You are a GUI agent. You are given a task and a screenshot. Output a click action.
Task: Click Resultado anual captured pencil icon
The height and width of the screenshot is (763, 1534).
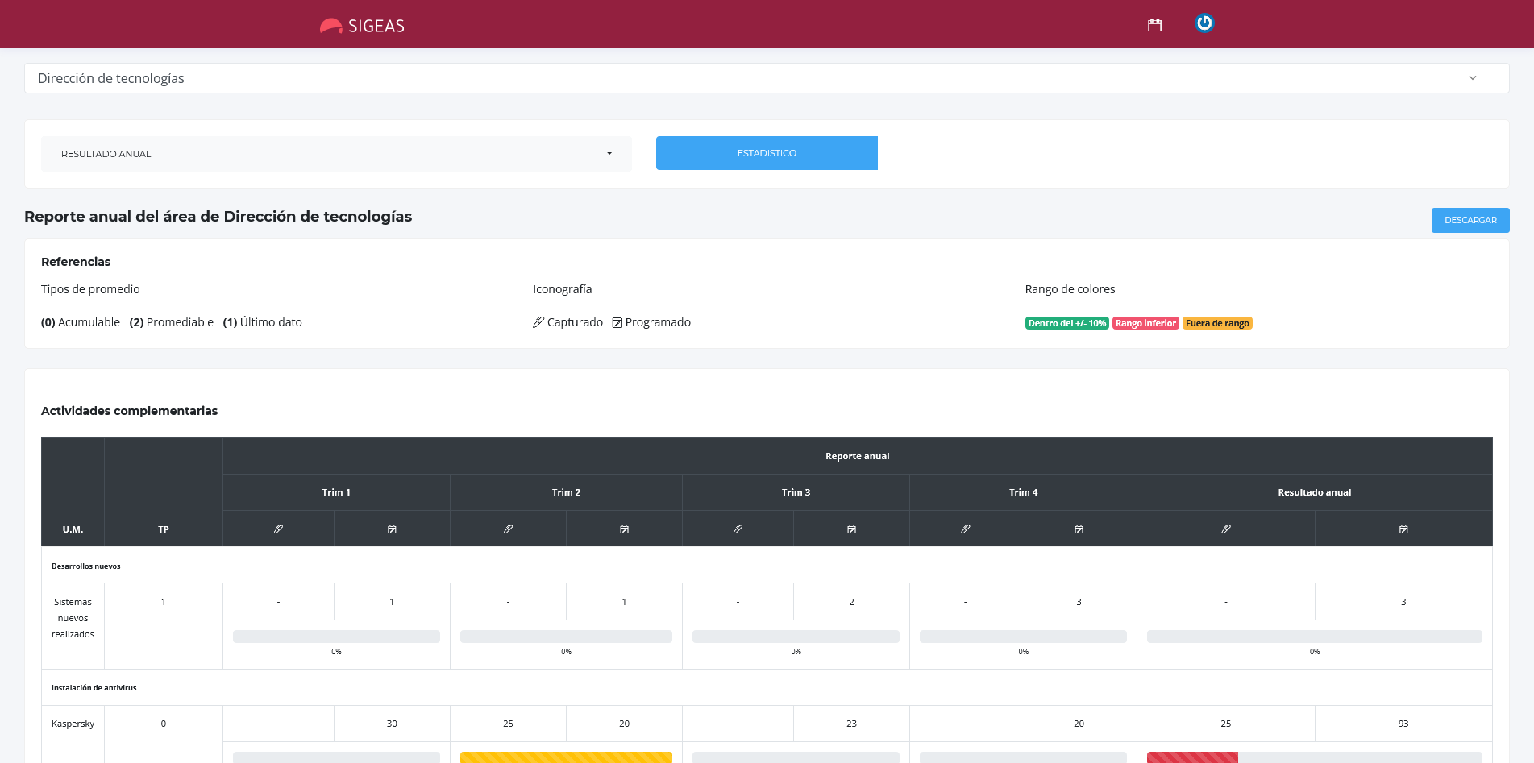tap(1225, 529)
